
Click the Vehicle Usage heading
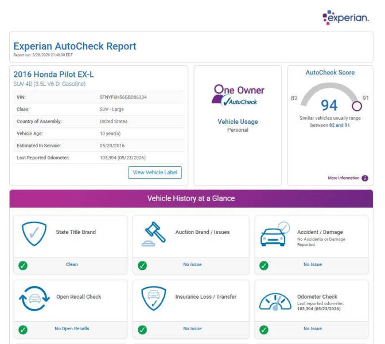(238, 122)
